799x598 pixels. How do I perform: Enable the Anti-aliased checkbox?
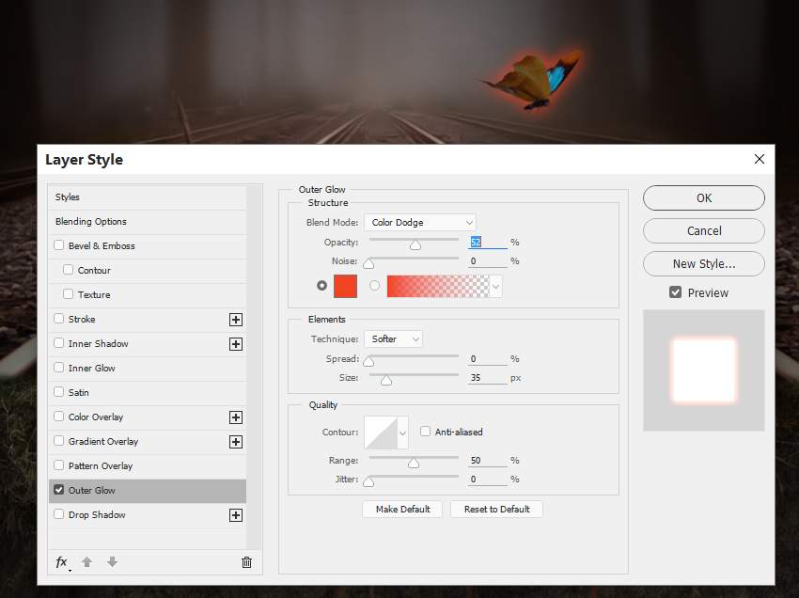pos(426,432)
